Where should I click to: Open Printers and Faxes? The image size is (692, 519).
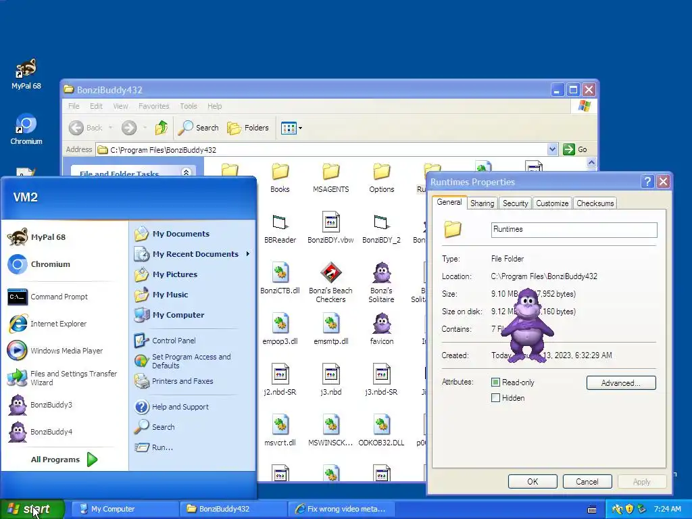click(174, 381)
